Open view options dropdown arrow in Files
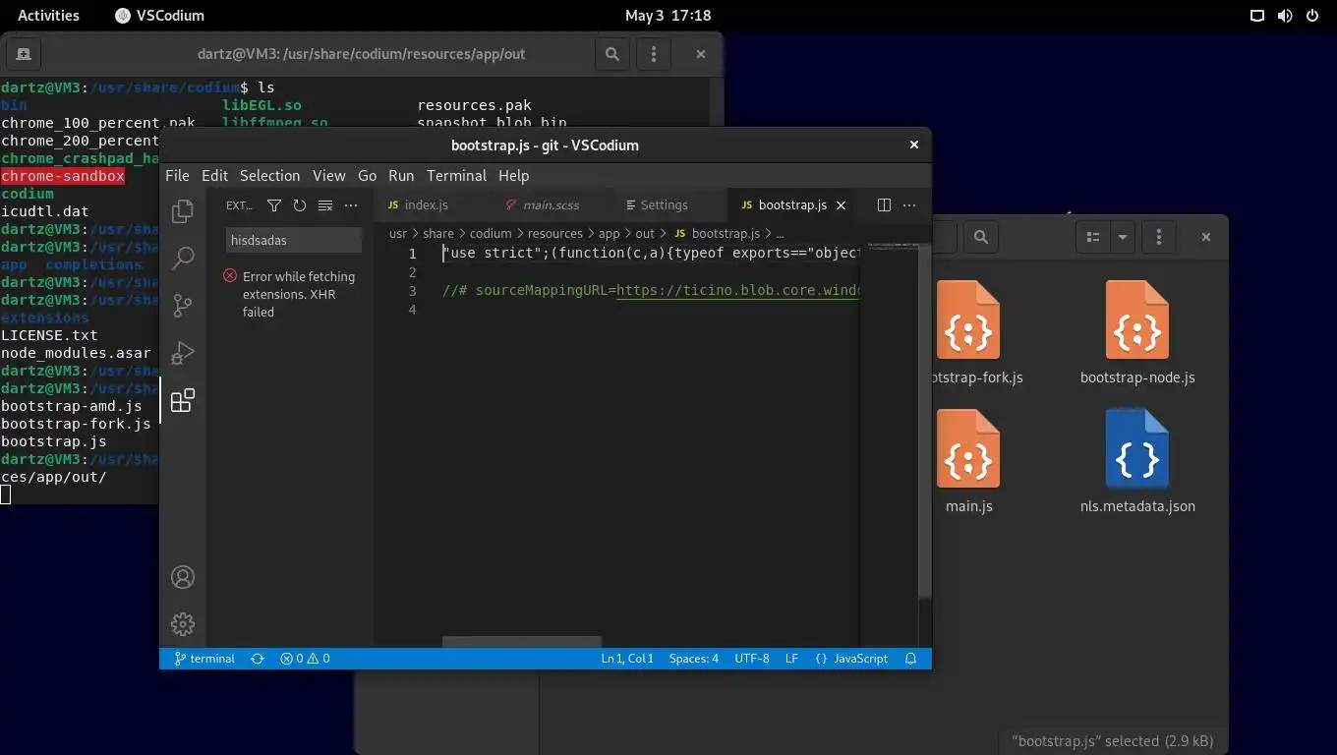This screenshot has width=1337, height=755. coord(1122,237)
